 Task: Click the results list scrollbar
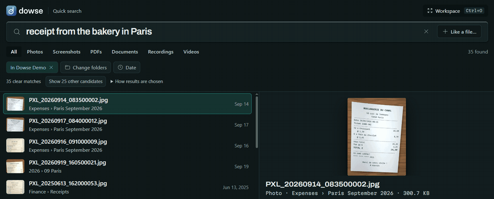tap(257, 123)
